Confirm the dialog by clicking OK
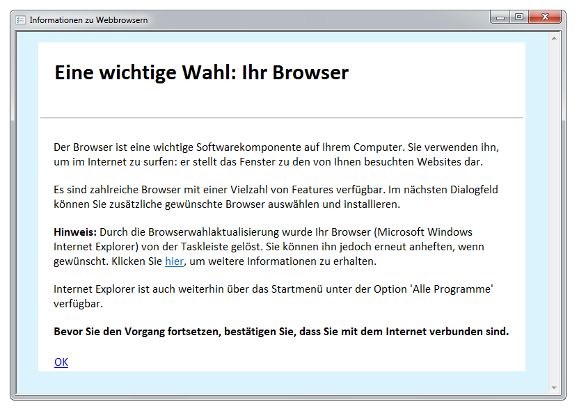Screen dimensions: 579x413 click(61, 362)
